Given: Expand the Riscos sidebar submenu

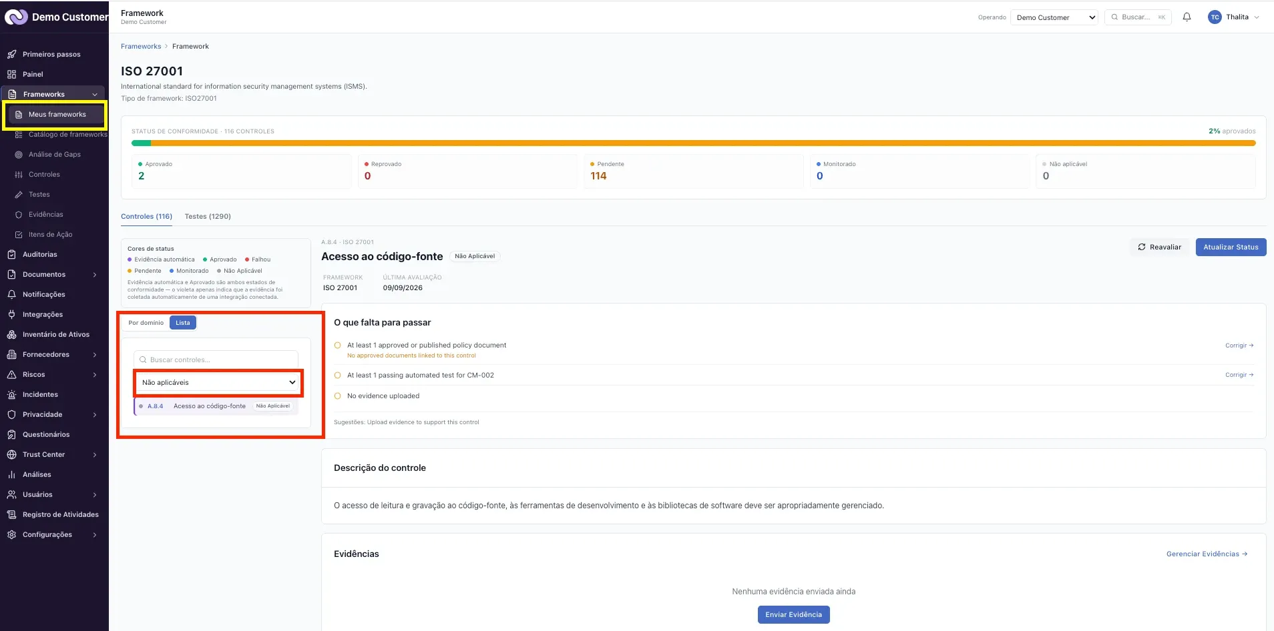Looking at the screenshot, I should 95,374.
